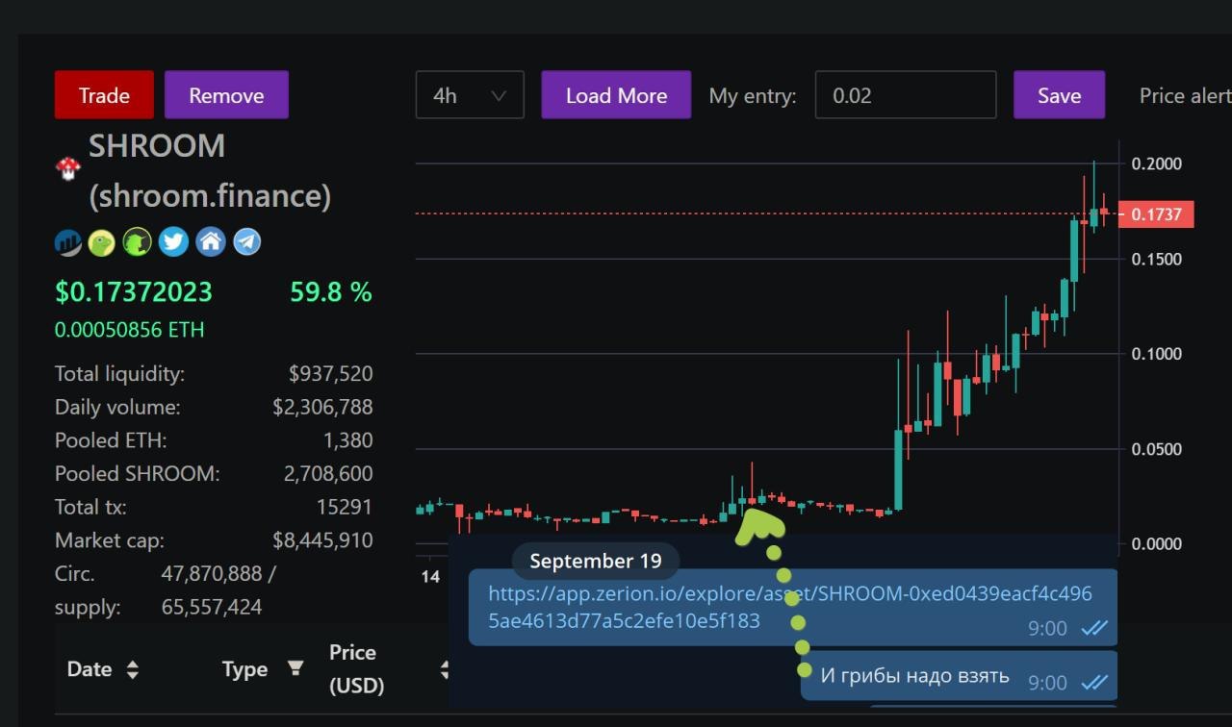The image size is (1232, 727).
Task: Click the red 0.1737 current price marker
Action: tap(1157, 214)
